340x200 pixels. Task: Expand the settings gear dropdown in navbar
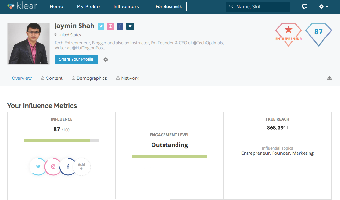[323, 7]
